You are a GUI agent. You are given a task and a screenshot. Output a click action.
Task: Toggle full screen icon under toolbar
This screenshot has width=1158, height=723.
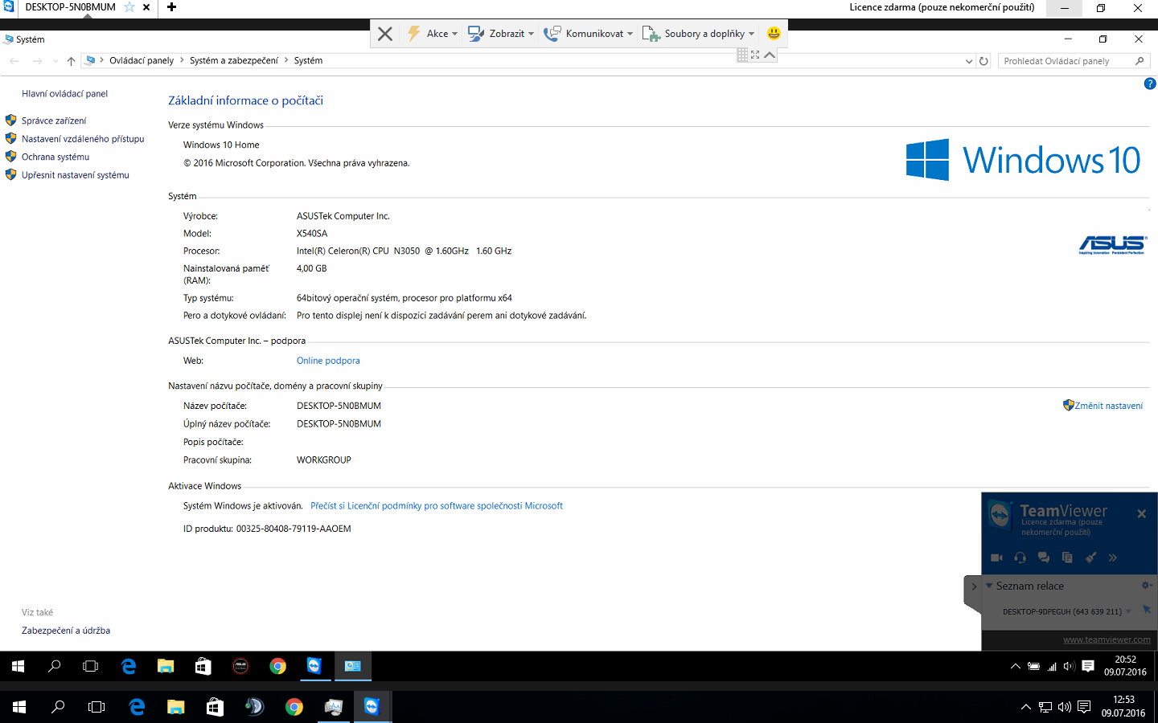[x=755, y=55]
